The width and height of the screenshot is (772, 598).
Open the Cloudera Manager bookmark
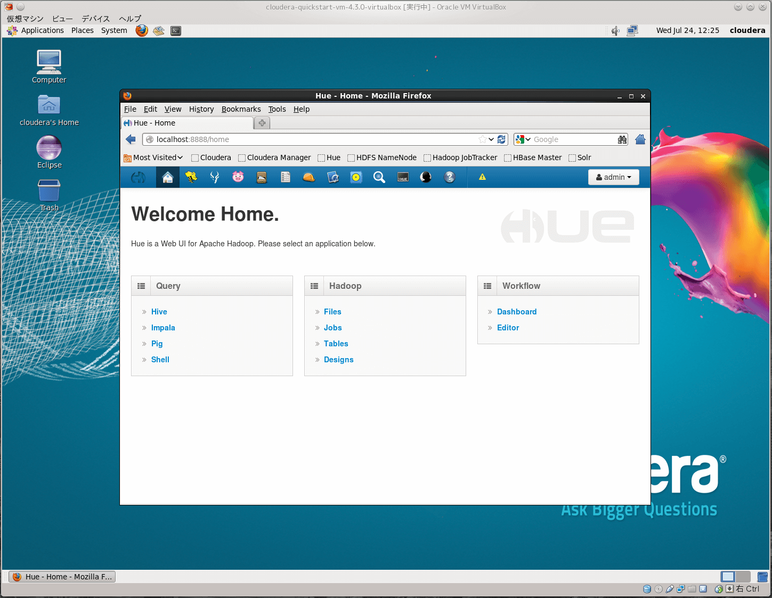pos(274,157)
